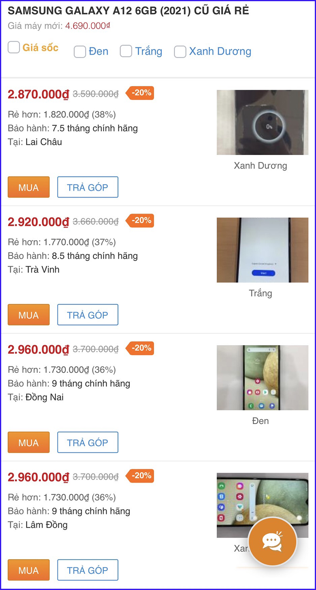Click TRẢ GÓP on the Trà Vinh listing
This screenshot has height=590, width=316.
(x=88, y=315)
